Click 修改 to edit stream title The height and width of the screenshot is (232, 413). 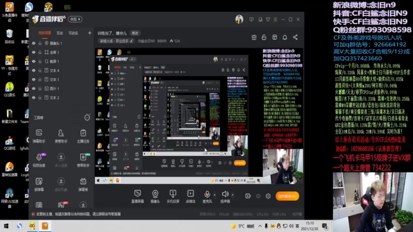pyautogui.click(x=135, y=33)
